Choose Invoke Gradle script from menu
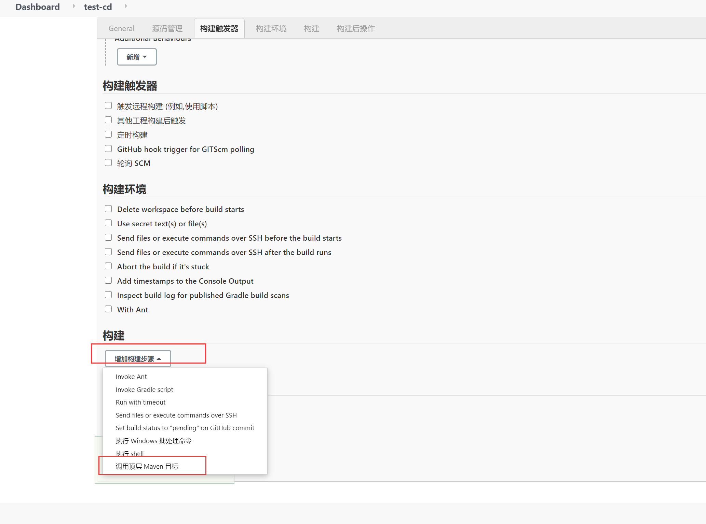Viewport: 706px width, 524px height. click(144, 390)
